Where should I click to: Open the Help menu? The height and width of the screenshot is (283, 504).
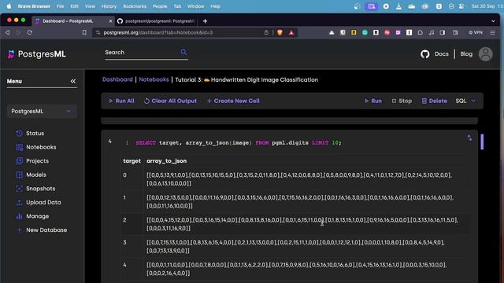(x=215, y=6)
